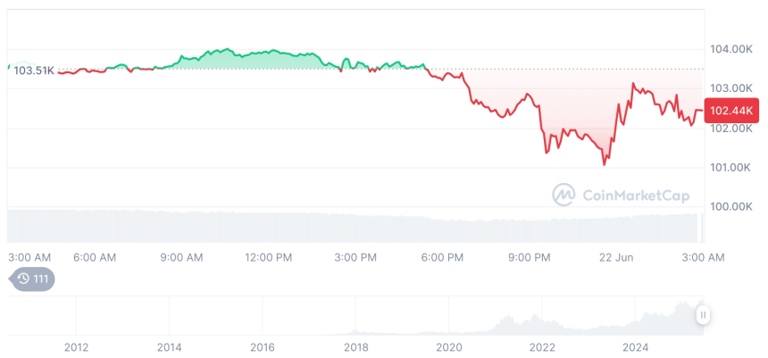Click the 6:00 PM time axis label

tap(442, 257)
